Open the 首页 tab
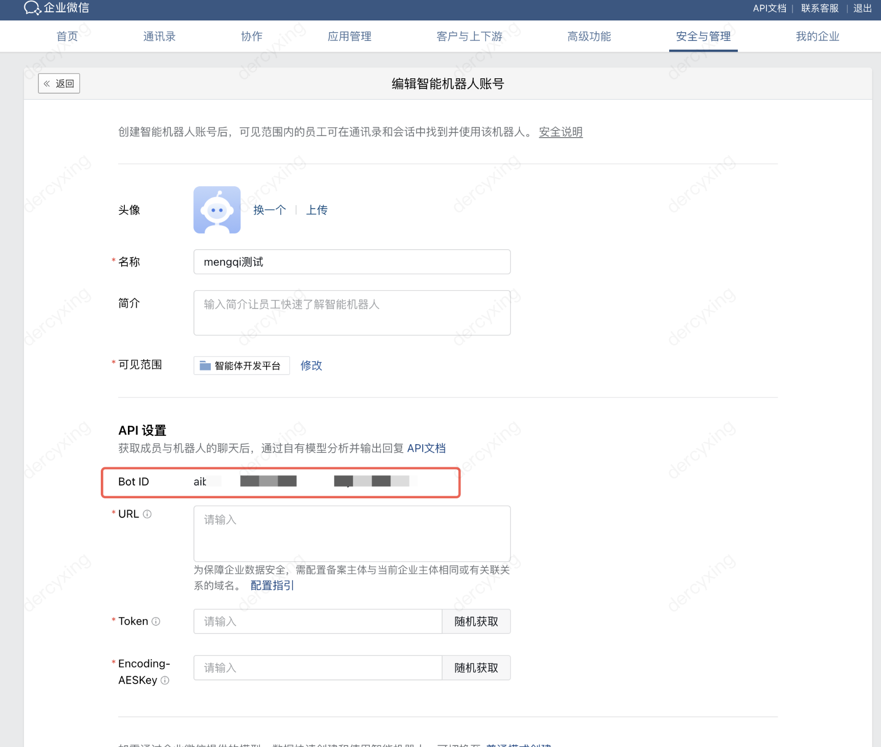The image size is (881, 747). click(x=67, y=36)
